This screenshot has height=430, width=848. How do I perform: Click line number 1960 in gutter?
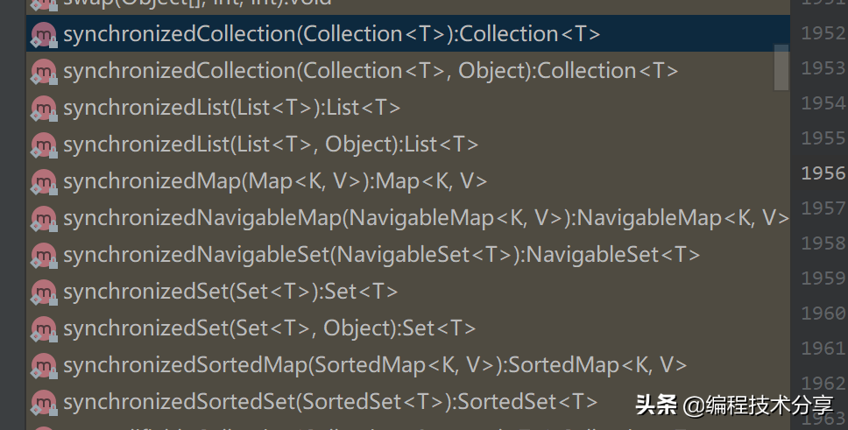pyautogui.click(x=823, y=313)
